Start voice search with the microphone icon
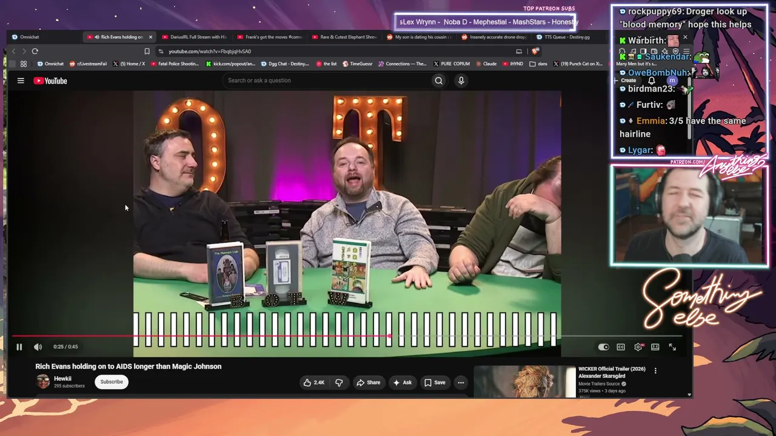 click(x=461, y=81)
